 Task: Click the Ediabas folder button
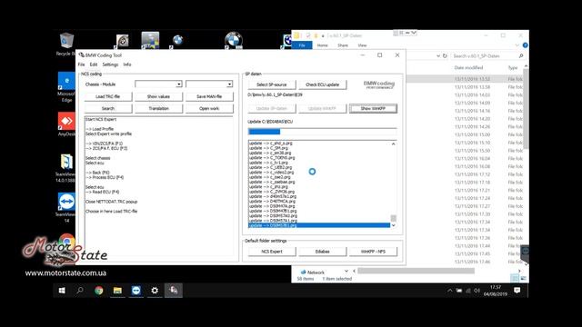322,252
